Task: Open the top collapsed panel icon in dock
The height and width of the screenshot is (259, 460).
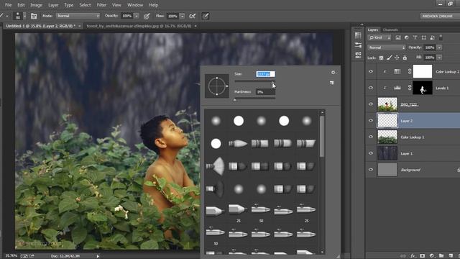Action: click(358, 35)
